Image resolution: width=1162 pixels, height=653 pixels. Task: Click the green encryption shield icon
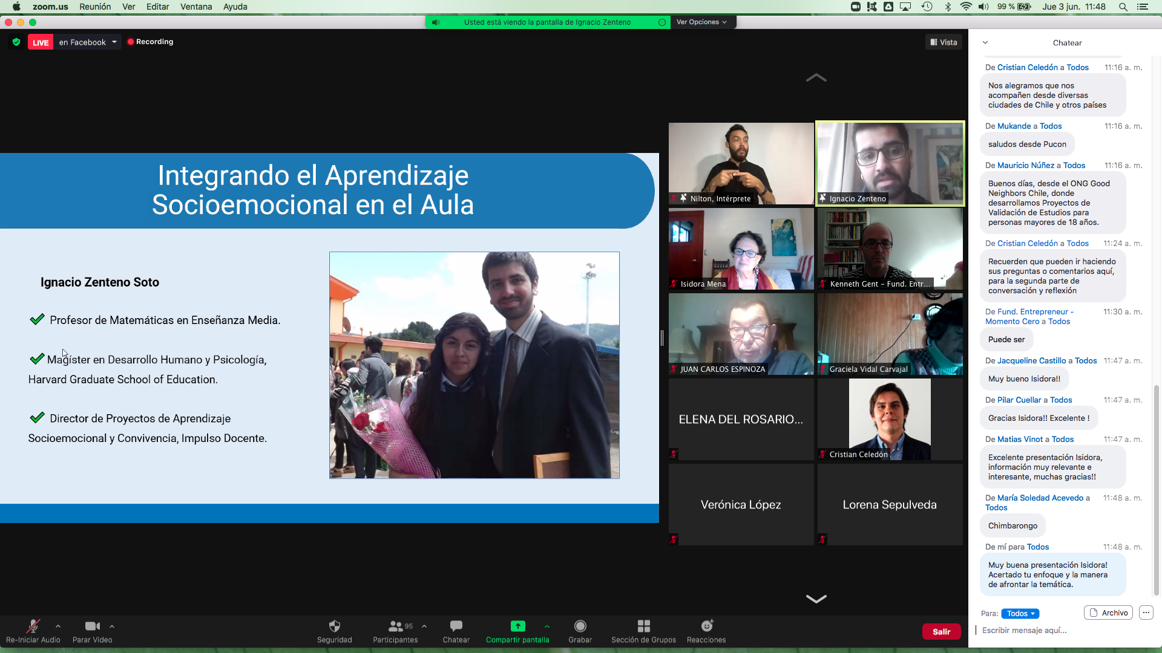16,42
